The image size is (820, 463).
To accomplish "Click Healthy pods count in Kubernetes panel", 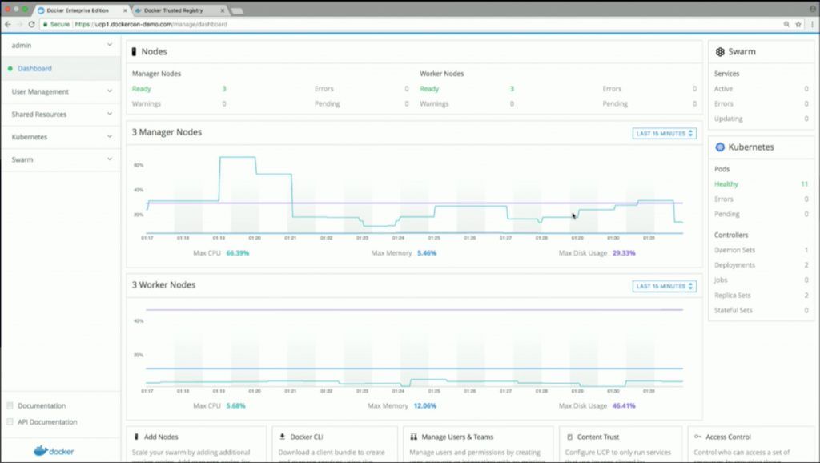I will pyautogui.click(x=804, y=184).
